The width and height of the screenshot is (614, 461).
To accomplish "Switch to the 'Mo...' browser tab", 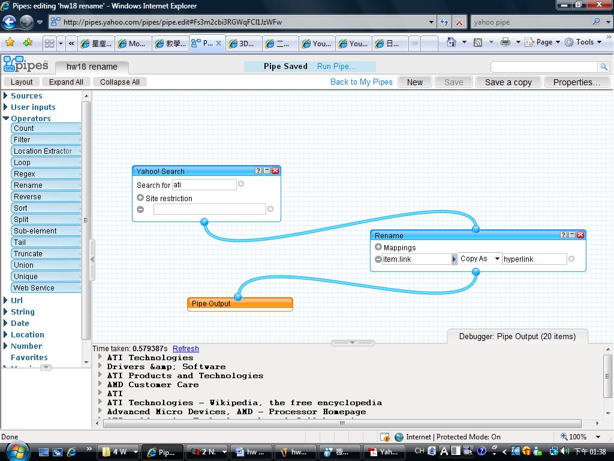I will [133, 43].
